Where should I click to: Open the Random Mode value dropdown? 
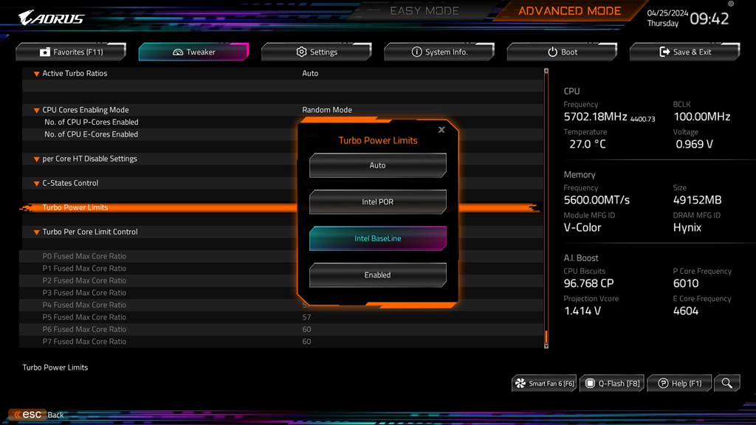pyautogui.click(x=327, y=110)
